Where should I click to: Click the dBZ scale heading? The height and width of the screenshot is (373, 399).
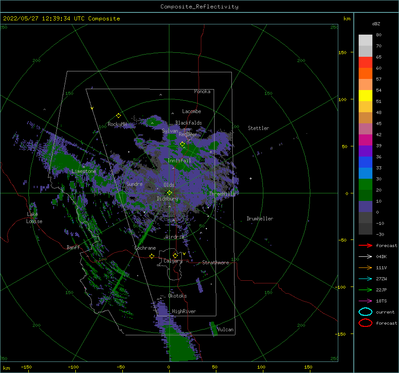(x=376, y=24)
